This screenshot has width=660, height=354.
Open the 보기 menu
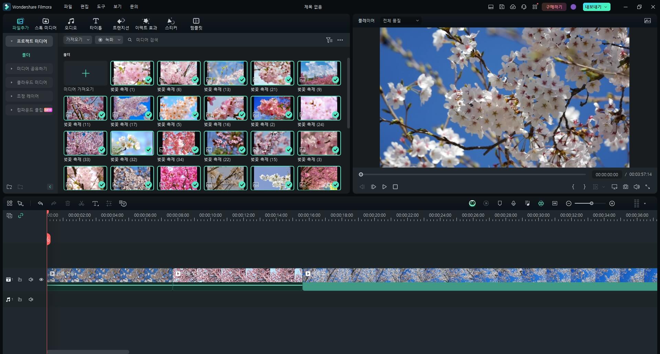tap(117, 7)
